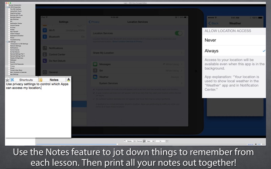The image size is (271, 169).
Task: Open the App Handoff lesson
Action: [x=14, y=31]
